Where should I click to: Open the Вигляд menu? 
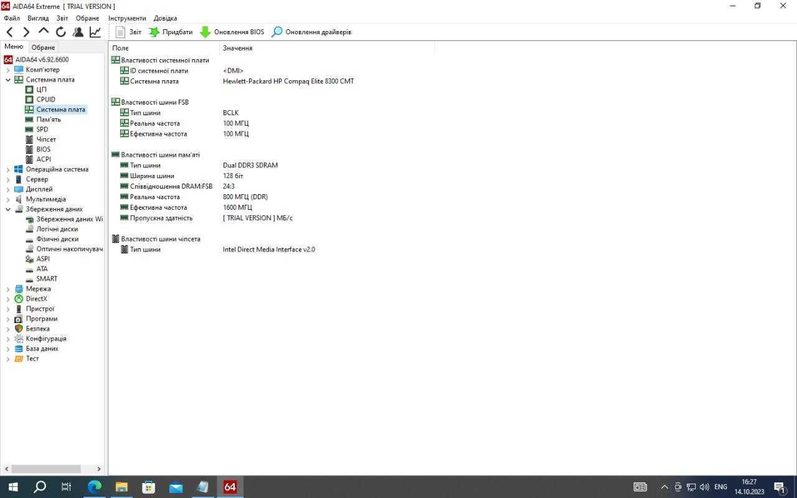coord(38,18)
